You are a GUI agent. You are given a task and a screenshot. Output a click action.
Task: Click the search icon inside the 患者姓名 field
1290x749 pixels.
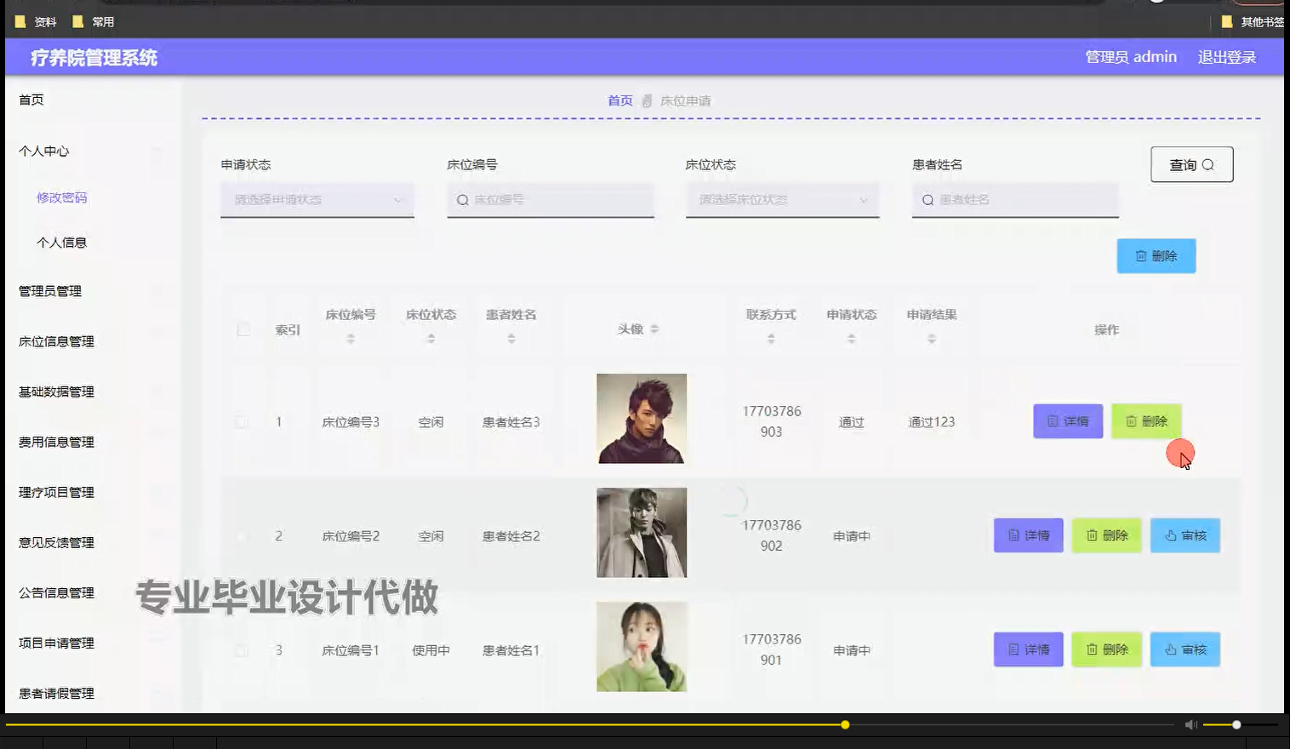point(927,200)
